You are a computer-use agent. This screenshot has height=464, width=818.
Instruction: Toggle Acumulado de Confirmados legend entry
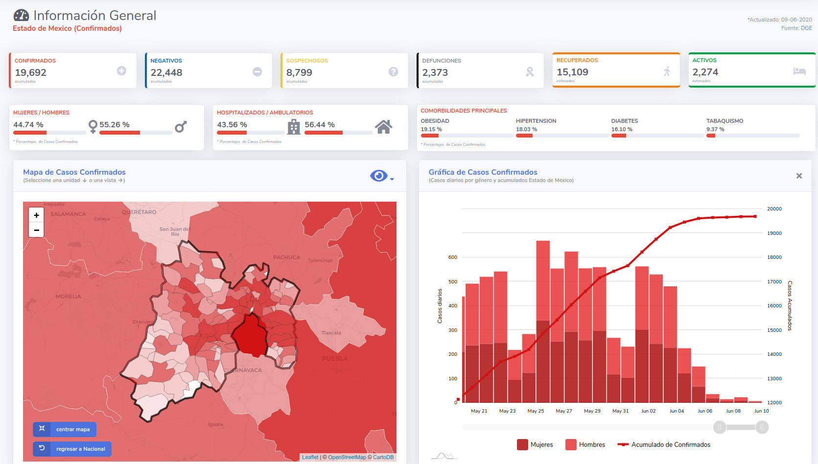[664, 444]
